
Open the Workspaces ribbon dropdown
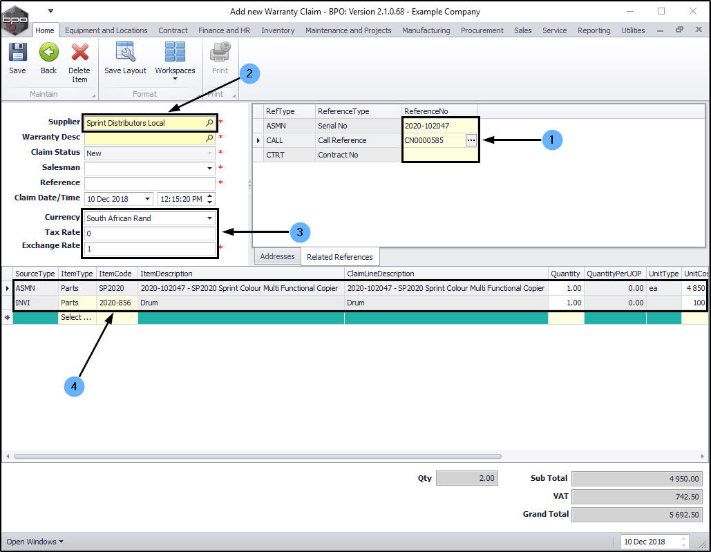click(175, 61)
